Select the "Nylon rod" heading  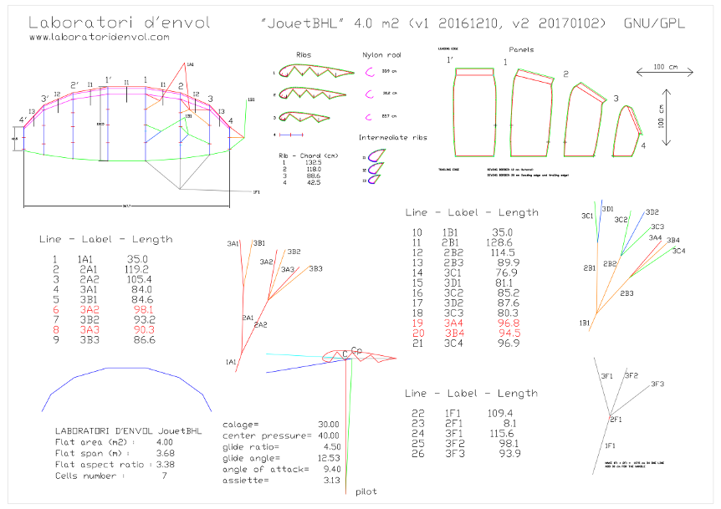click(x=381, y=55)
